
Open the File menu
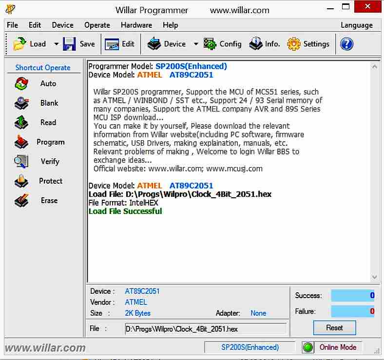tap(12, 25)
